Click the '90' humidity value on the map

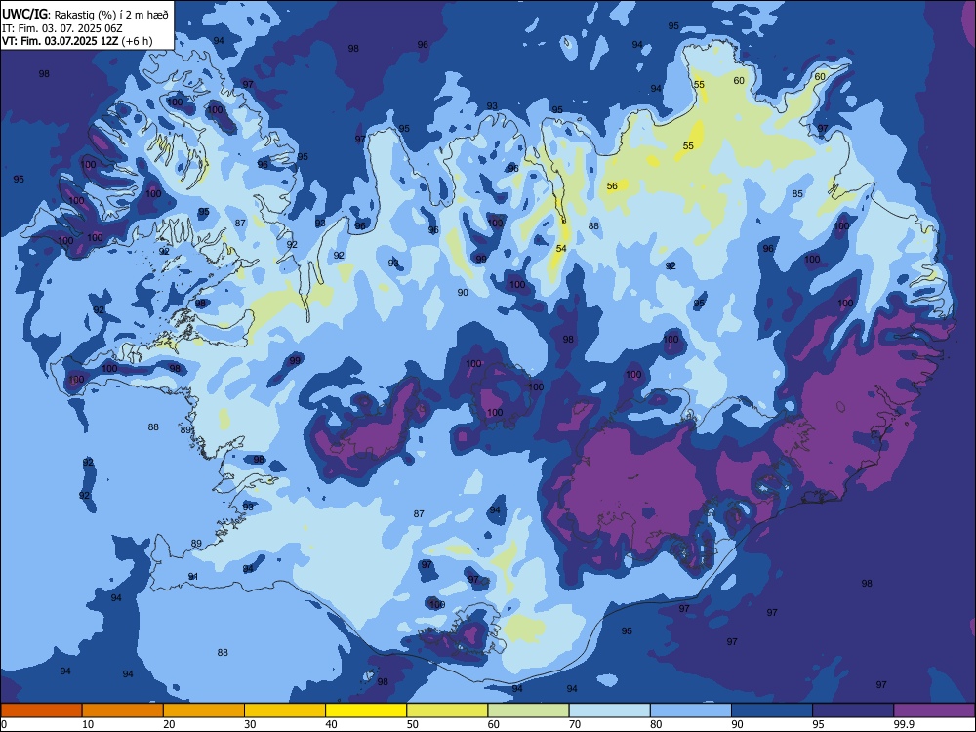[x=463, y=293]
